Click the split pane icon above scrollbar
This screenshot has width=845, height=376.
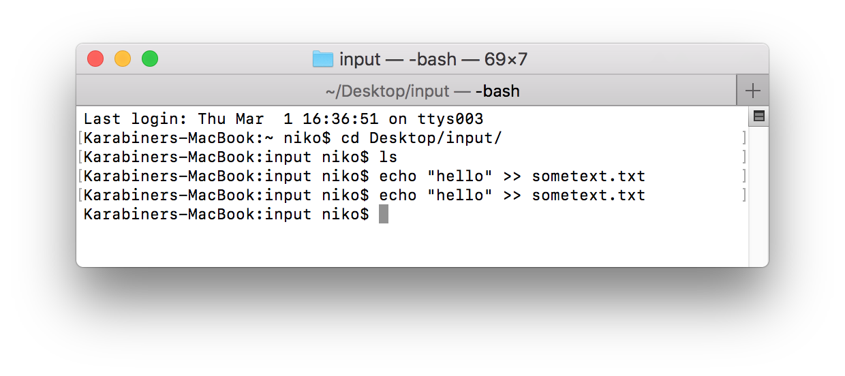[758, 116]
